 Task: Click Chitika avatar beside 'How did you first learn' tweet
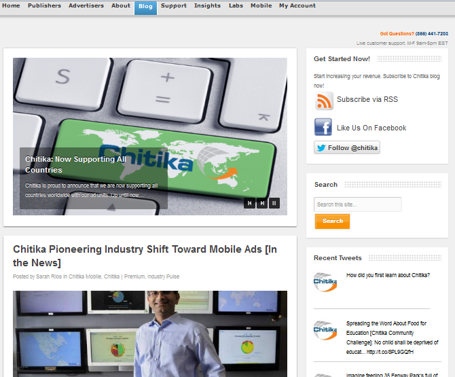coord(325,282)
